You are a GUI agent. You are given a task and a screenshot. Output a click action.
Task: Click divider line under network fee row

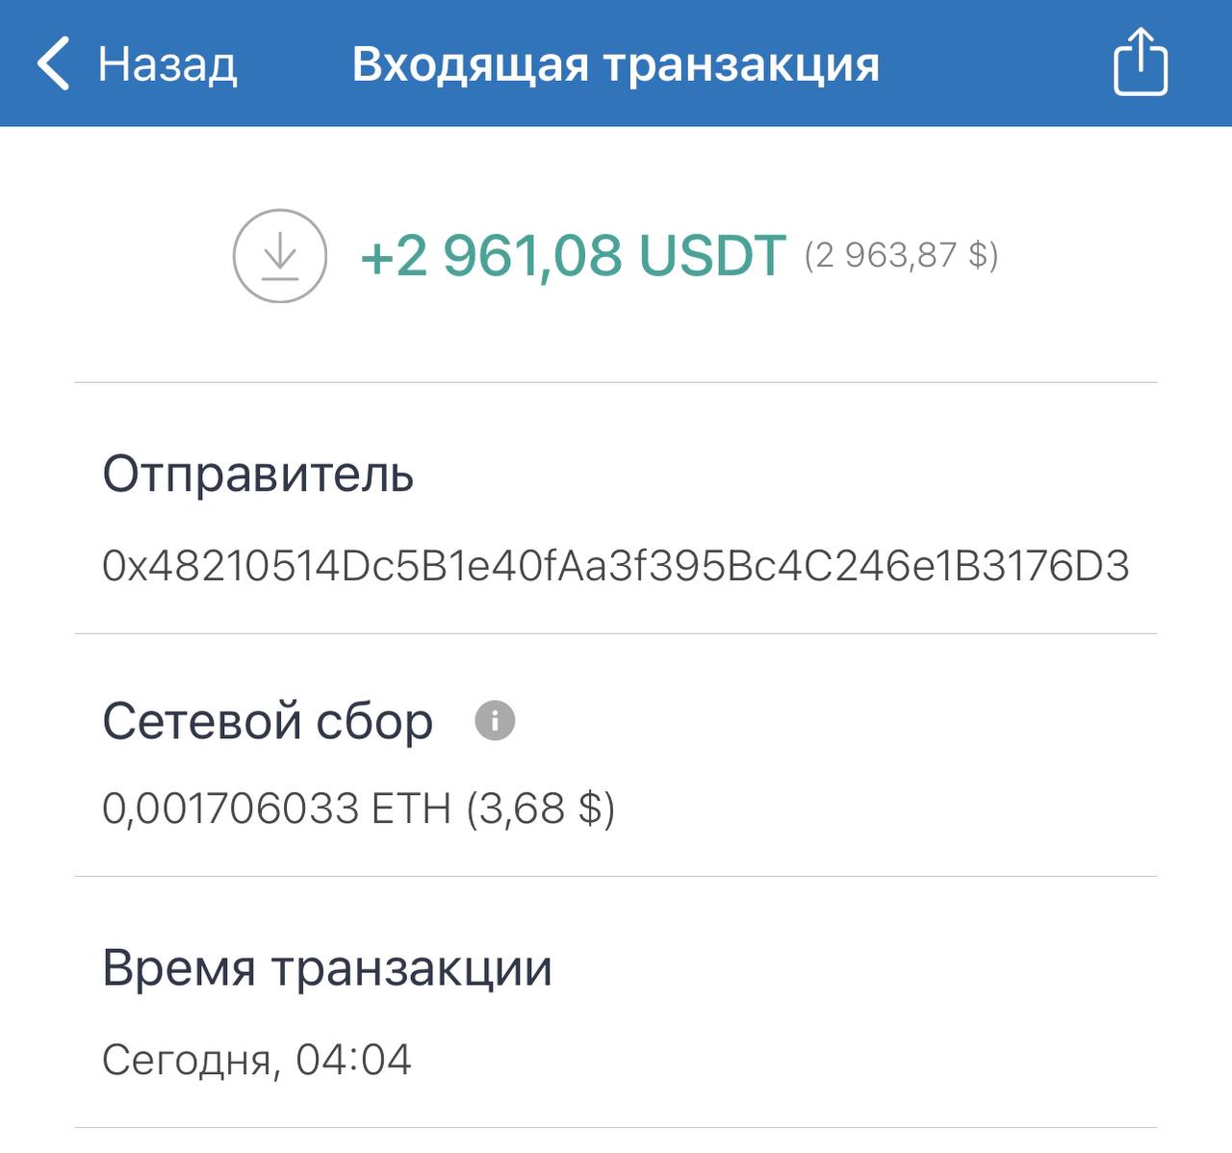pyautogui.click(x=615, y=877)
